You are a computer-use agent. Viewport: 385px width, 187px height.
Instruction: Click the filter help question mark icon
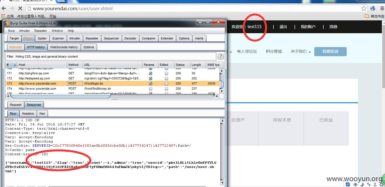click(x=221, y=56)
